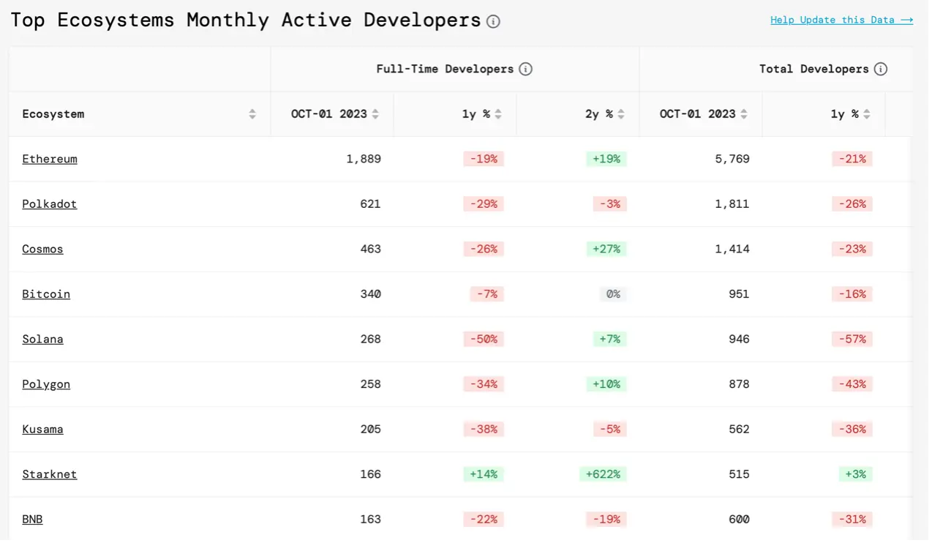Select Polygon total developers 878
Viewport: 932px width, 543px height.
point(739,384)
